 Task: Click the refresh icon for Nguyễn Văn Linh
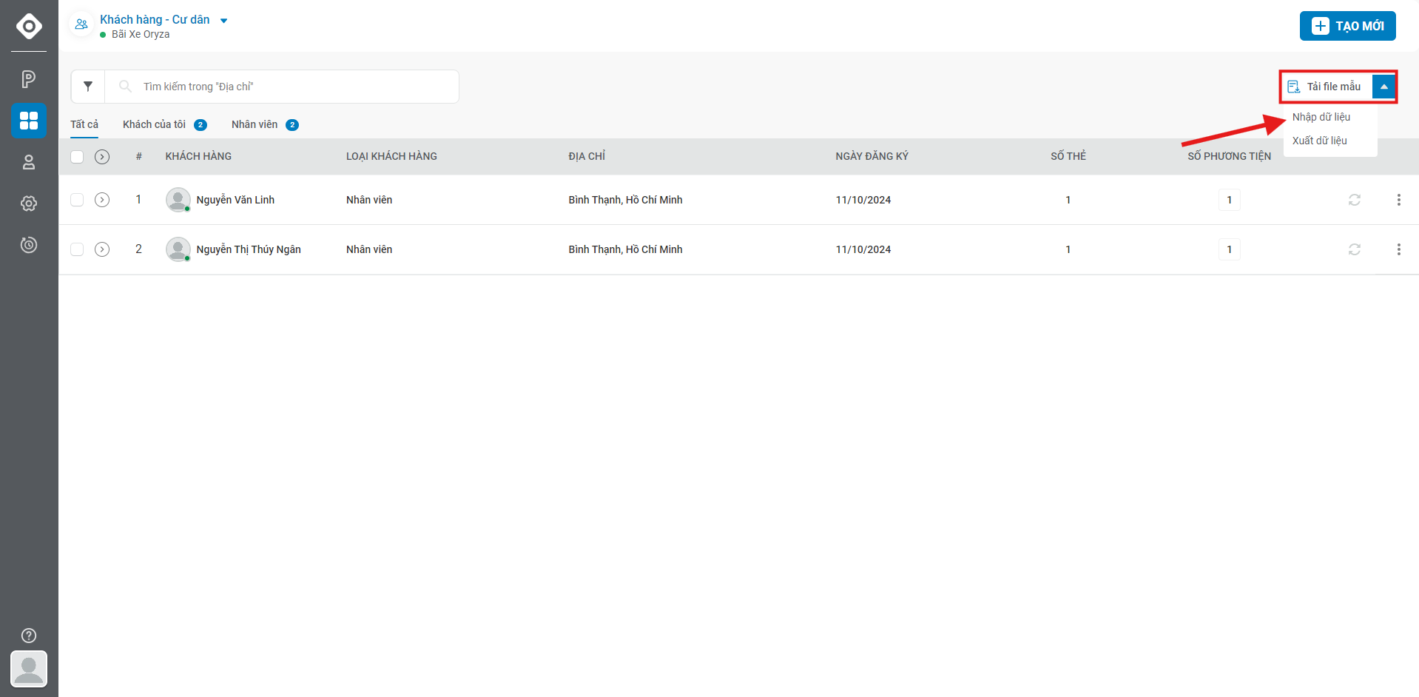[x=1355, y=200]
